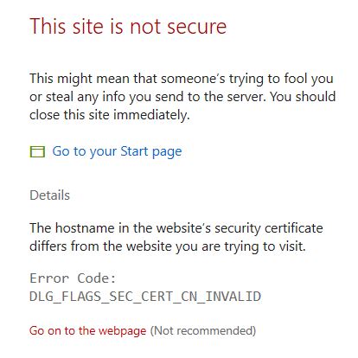Open the Go to your Start page link
The width and height of the screenshot is (358, 358).
117,151
